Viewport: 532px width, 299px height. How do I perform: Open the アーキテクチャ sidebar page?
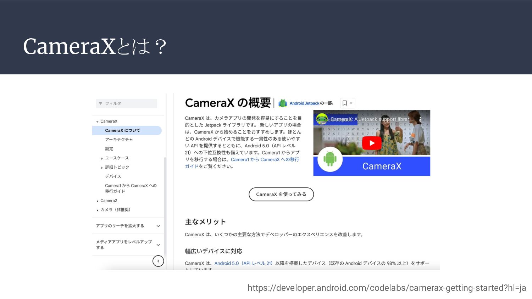pyautogui.click(x=119, y=140)
